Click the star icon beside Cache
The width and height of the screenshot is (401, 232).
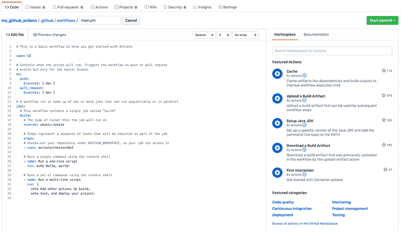tap(384, 71)
